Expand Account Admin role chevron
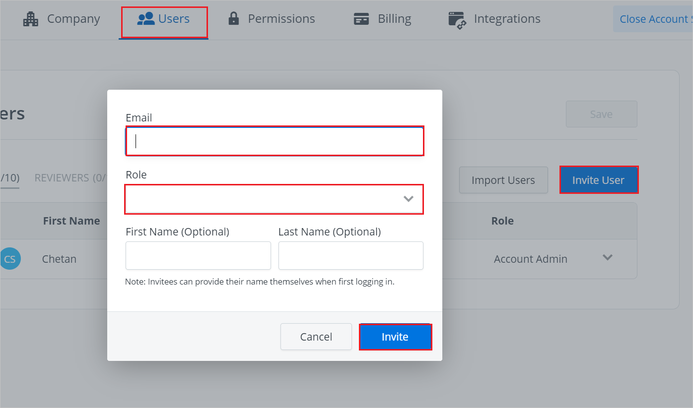693x408 pixels. [607, 258]
